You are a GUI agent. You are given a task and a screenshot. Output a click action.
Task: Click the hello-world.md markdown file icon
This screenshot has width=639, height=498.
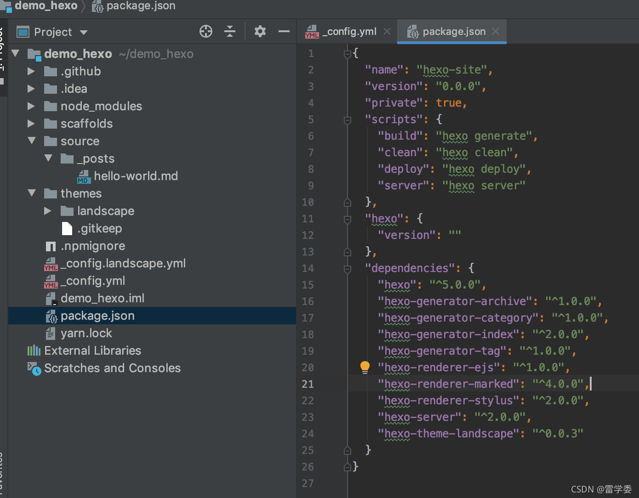click(x=84, y=177)
